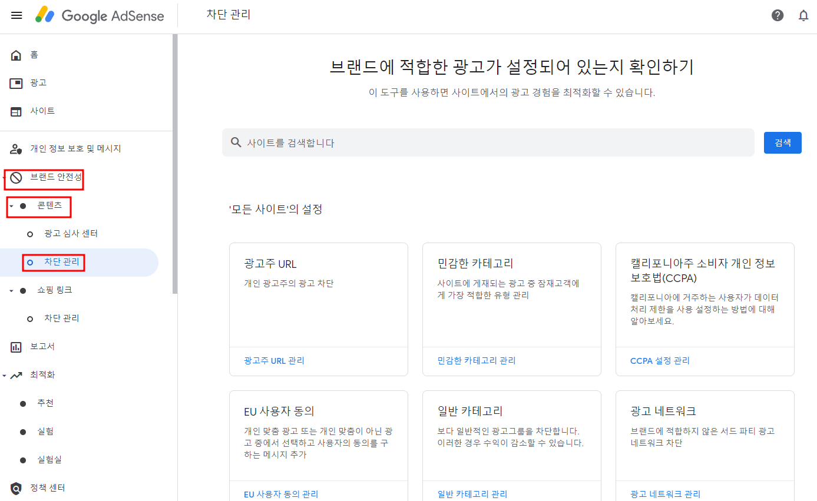Focus the 사이트를 검색합니다 search field
Screen dimensions: 817x501
(488, 142)
